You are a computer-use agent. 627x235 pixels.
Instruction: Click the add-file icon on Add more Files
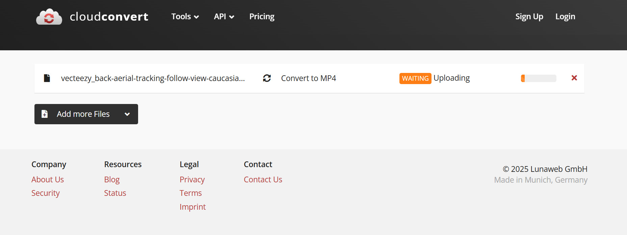tap(45, 114)
